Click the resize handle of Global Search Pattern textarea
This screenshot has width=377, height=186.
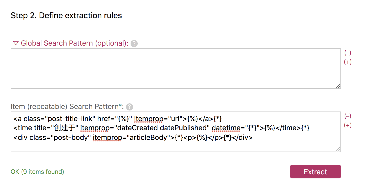[x=338, y=86]
